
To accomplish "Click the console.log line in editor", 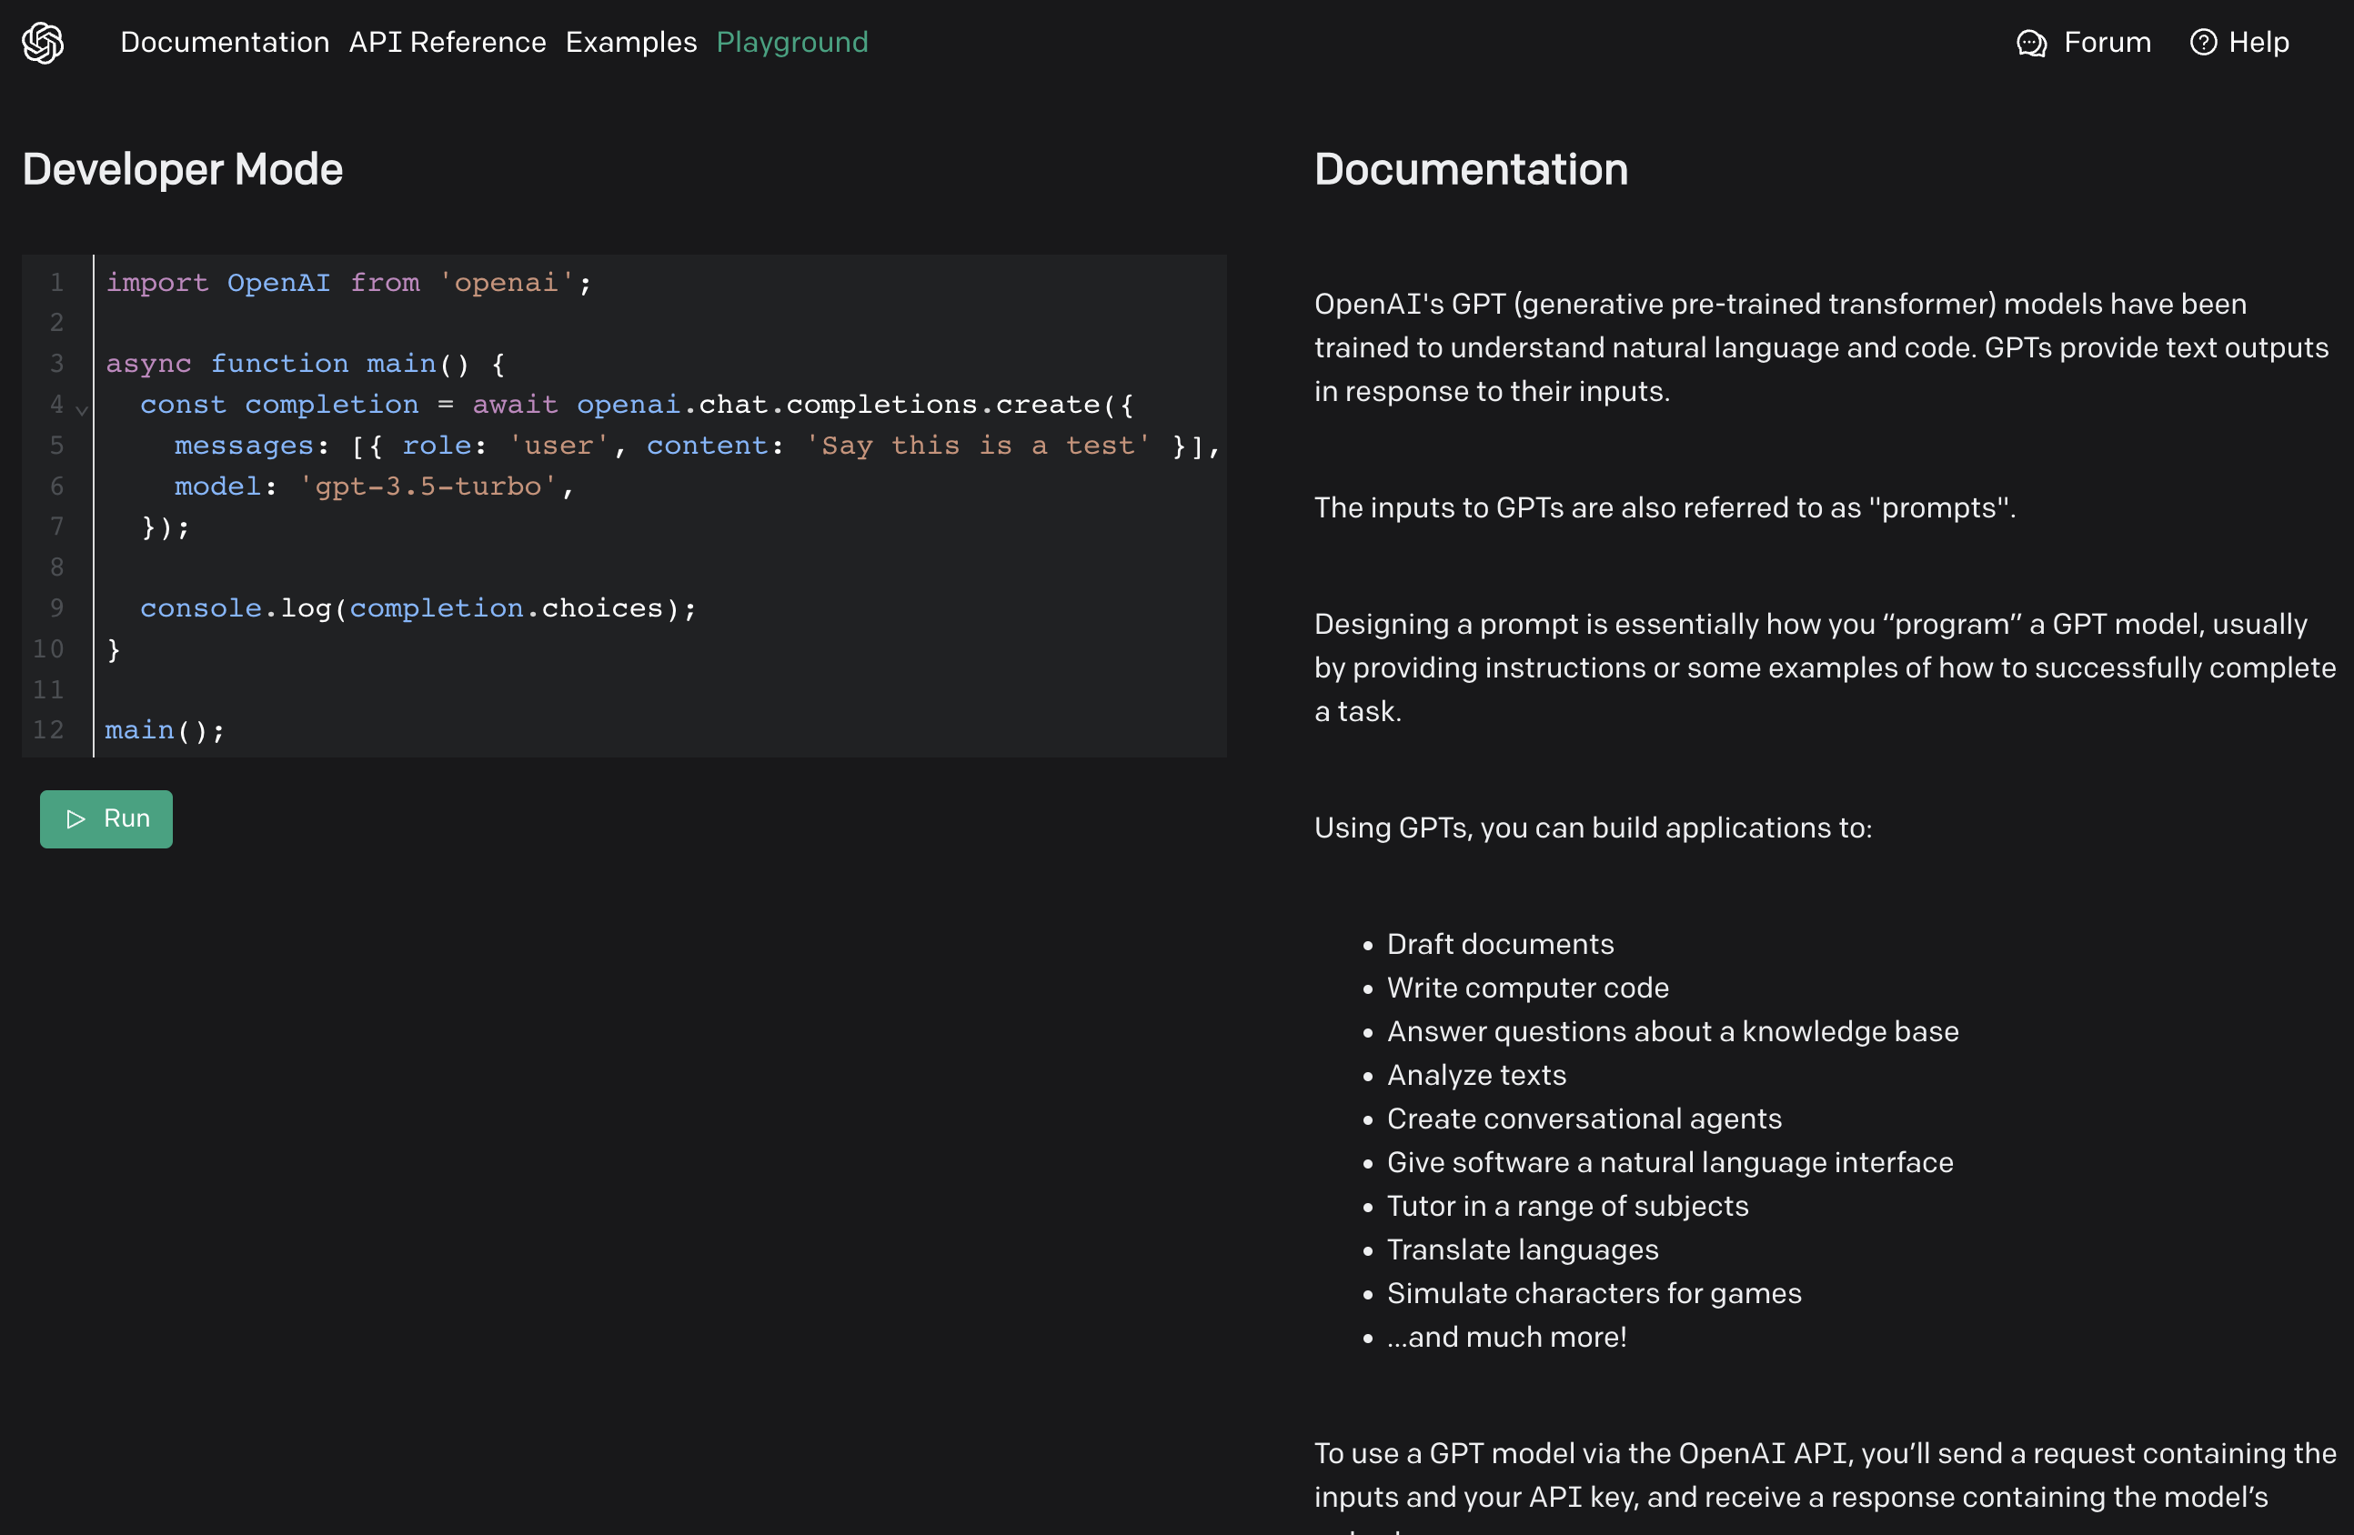I will click(417, 608).
